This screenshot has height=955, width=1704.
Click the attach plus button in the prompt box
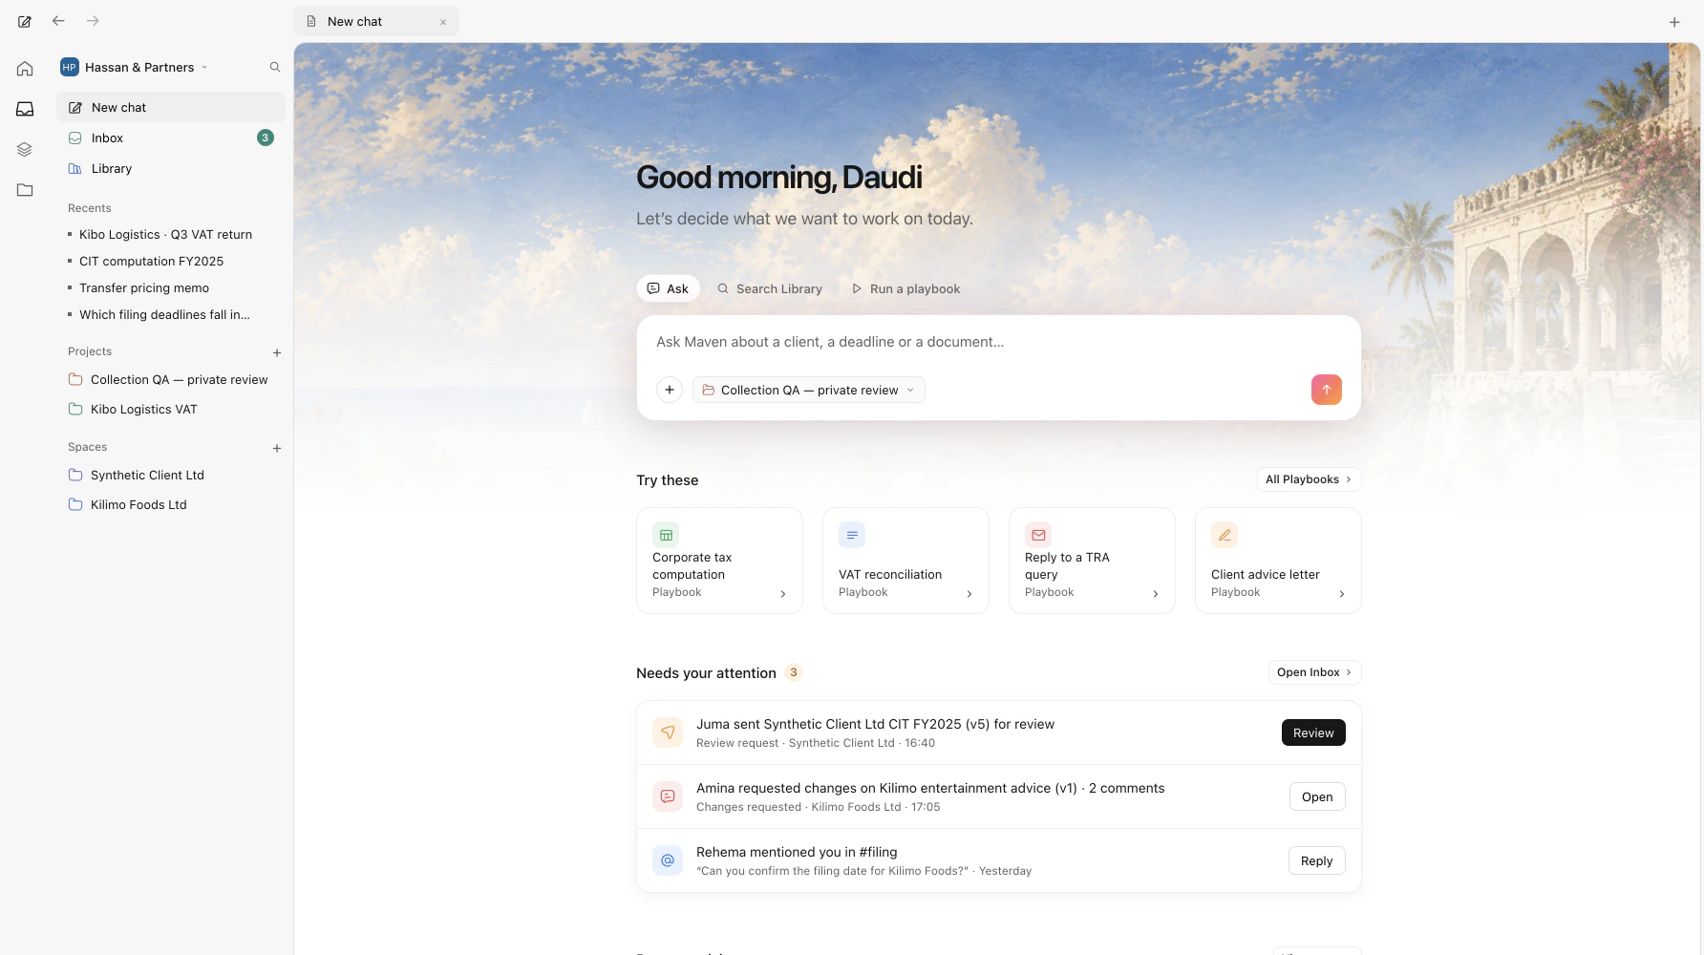[x=670, y=390]
